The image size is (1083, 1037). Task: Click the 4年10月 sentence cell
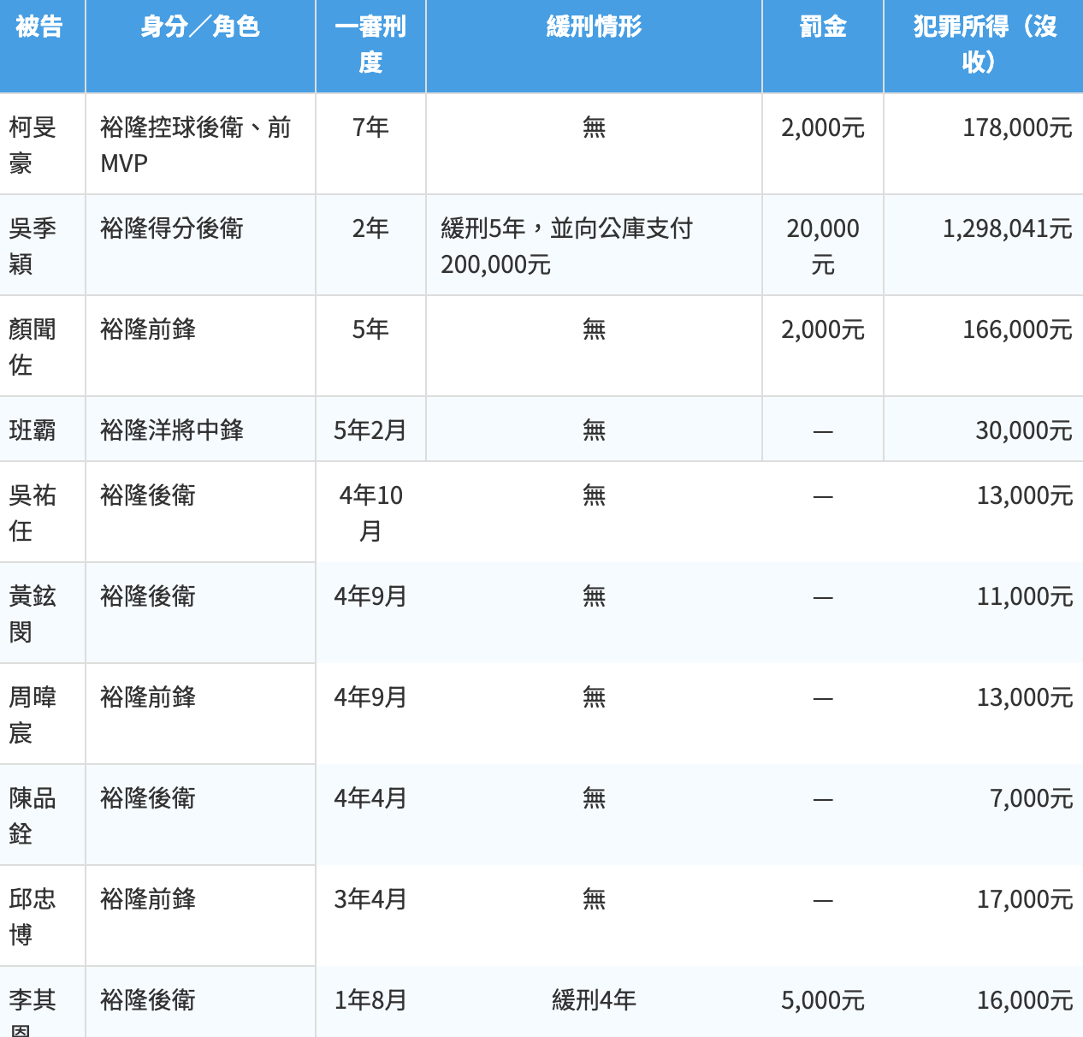tap(370, 513)
